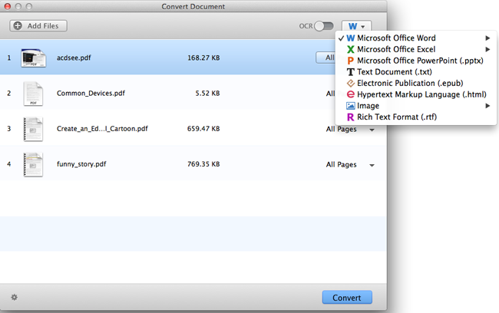Select Microsoft Office PowerPoint (.pptx)
This screenshot has height=313, width=499.
click(x=415, y=61)
